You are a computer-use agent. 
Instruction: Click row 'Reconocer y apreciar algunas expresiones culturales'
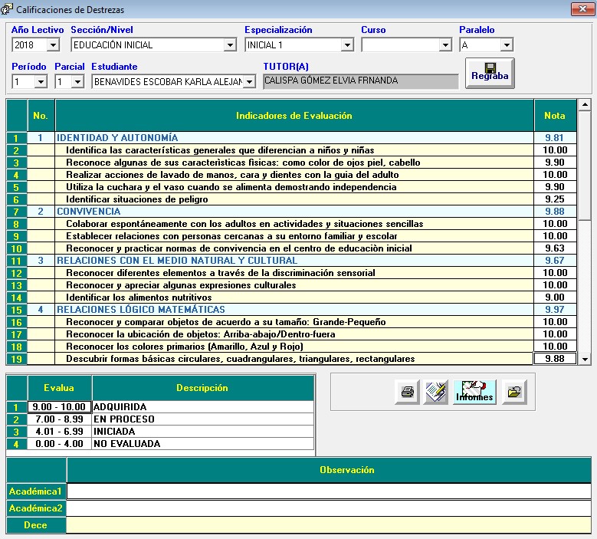click(294, 285)
